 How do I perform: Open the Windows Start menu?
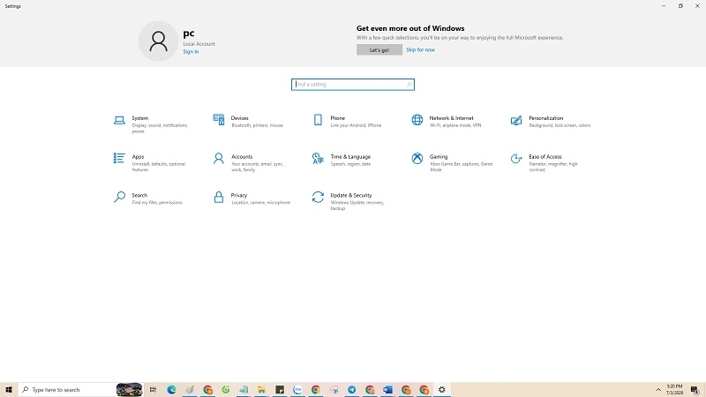(x=9, y=389)
